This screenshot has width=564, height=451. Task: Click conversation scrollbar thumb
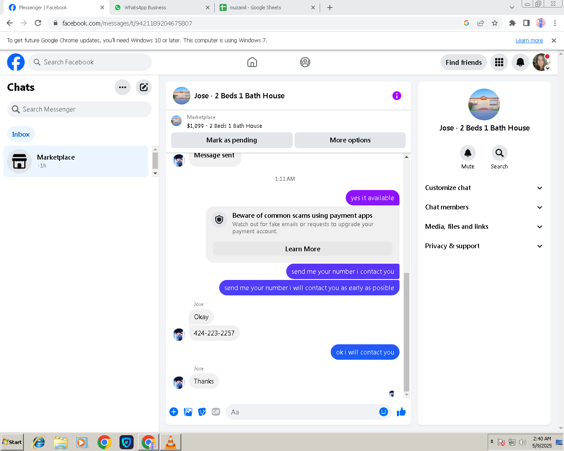point(407,332)
